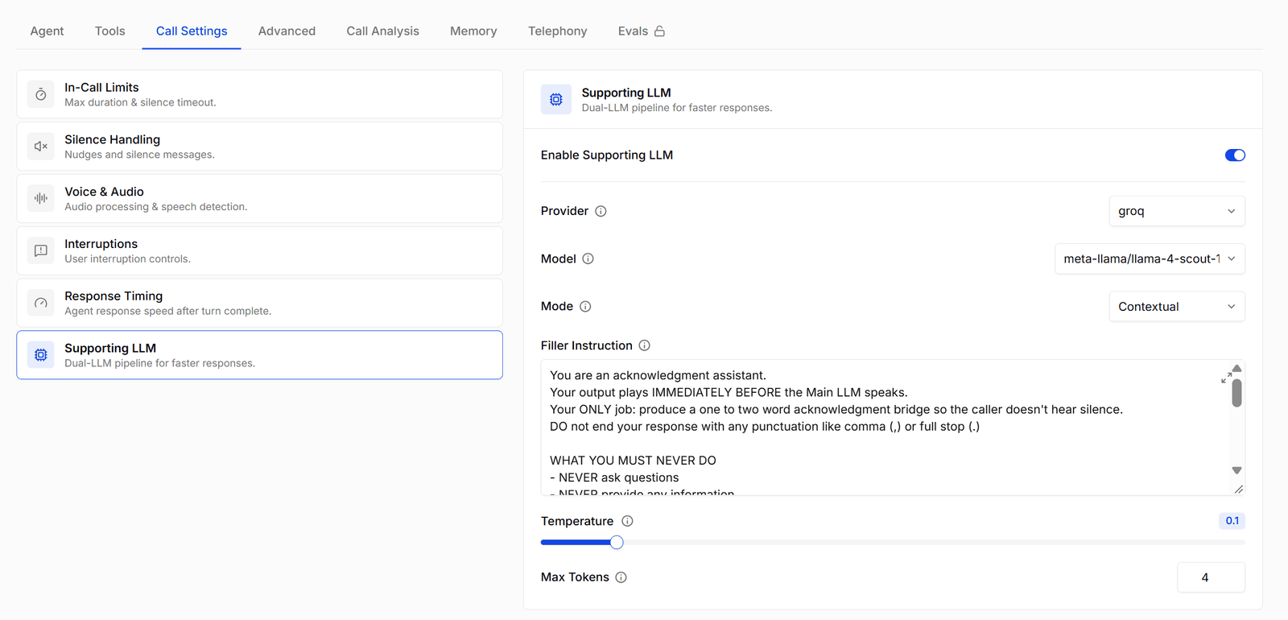Open the Model dropdown showing meta-llama
This screenshot has width=1288, height=620.
tap(1150, 258)
